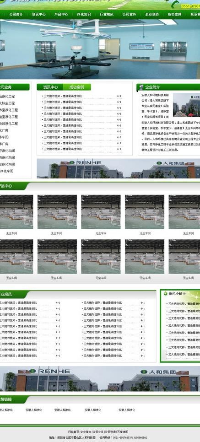Open 行业规范 in the top navigation bar
Image resolution: width=200 pixels, height=442 pixels.
point(107,14)
